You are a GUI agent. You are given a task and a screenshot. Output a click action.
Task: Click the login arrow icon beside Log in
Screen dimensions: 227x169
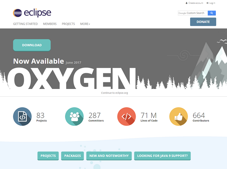208,3
